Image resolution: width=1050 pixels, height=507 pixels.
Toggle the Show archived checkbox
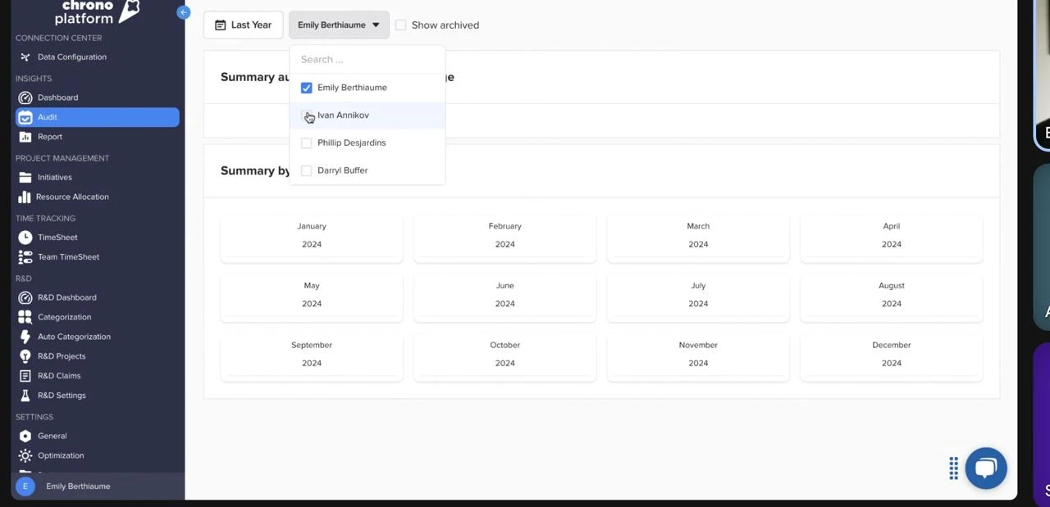tap(400, 25)
